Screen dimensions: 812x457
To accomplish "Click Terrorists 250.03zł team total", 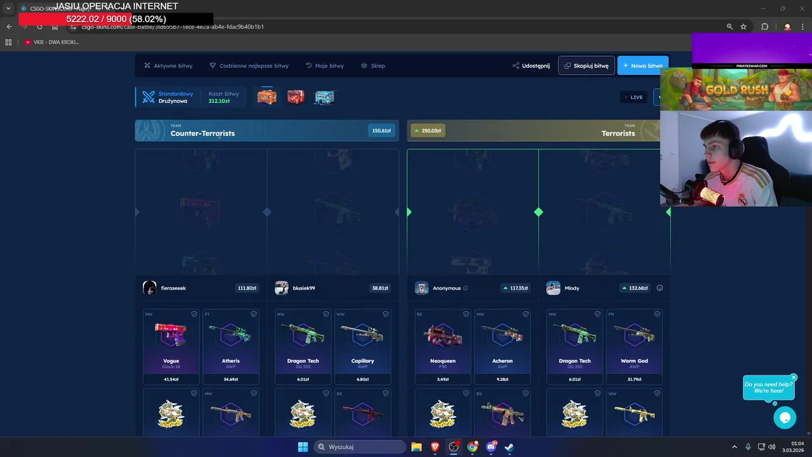I will tap(428, 131).
